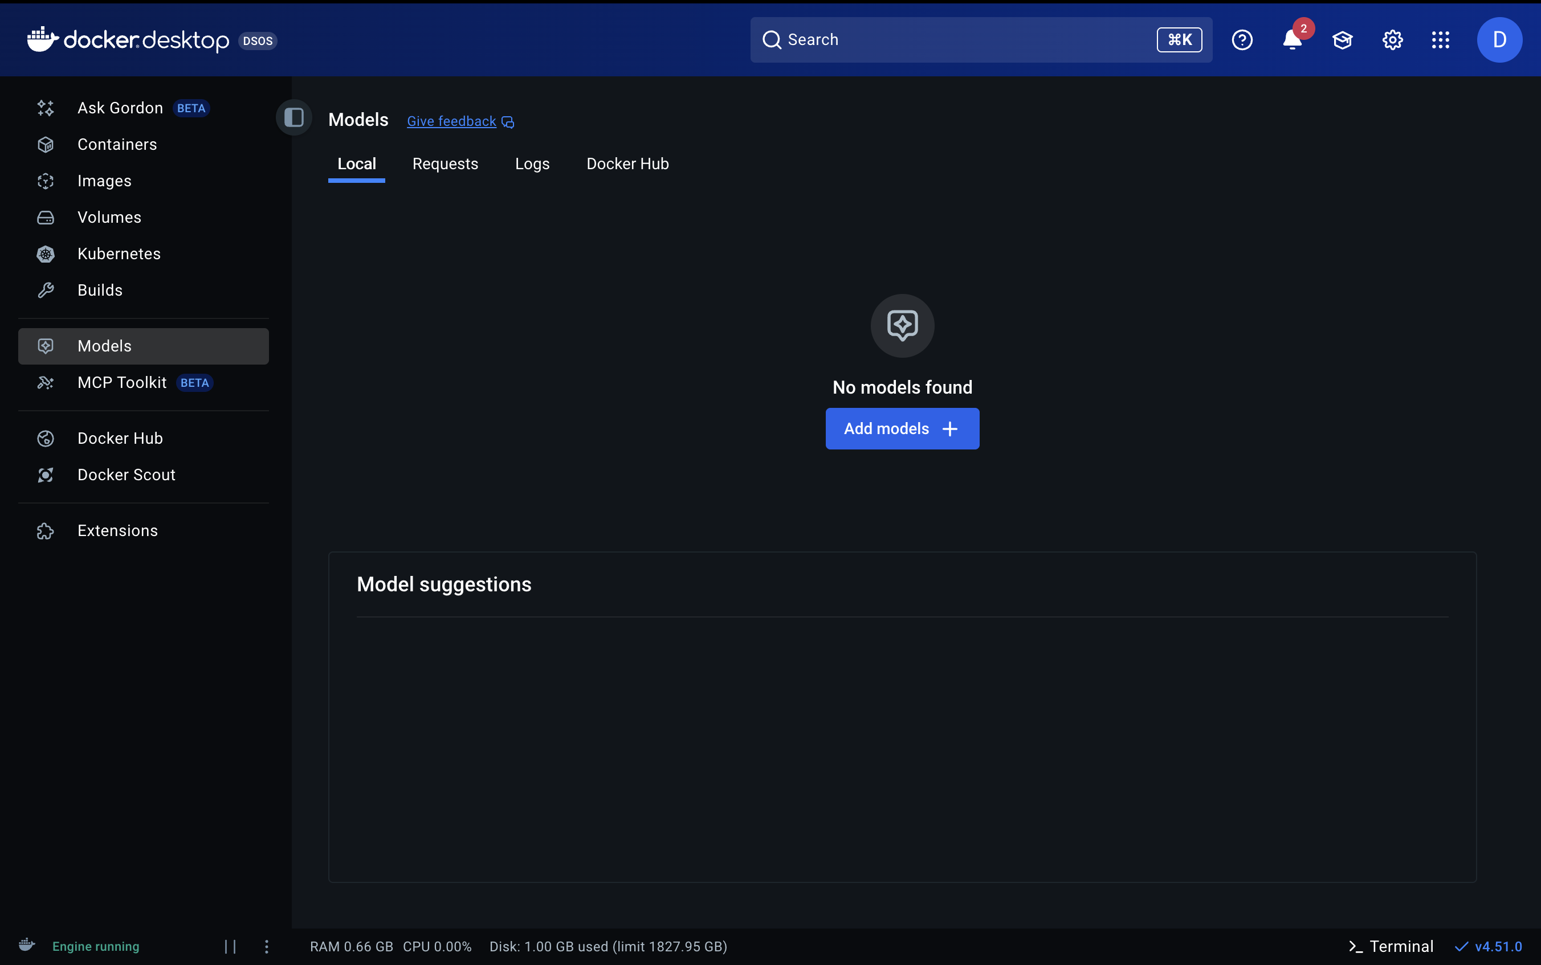Open Settings via the gear icon
This screenshot has height=965, width=1541.
(1392, 40)
